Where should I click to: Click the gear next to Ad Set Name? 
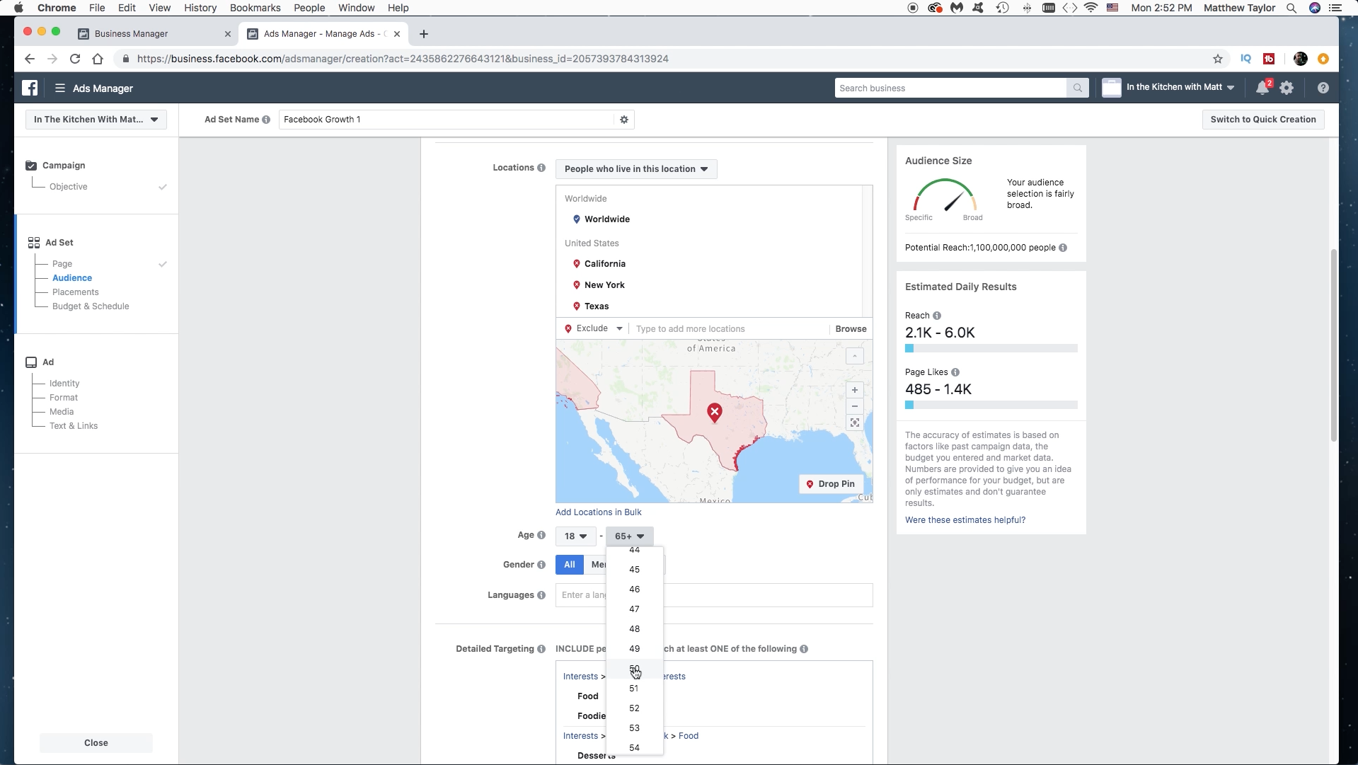pyautogui.click(x=624, y=120)
